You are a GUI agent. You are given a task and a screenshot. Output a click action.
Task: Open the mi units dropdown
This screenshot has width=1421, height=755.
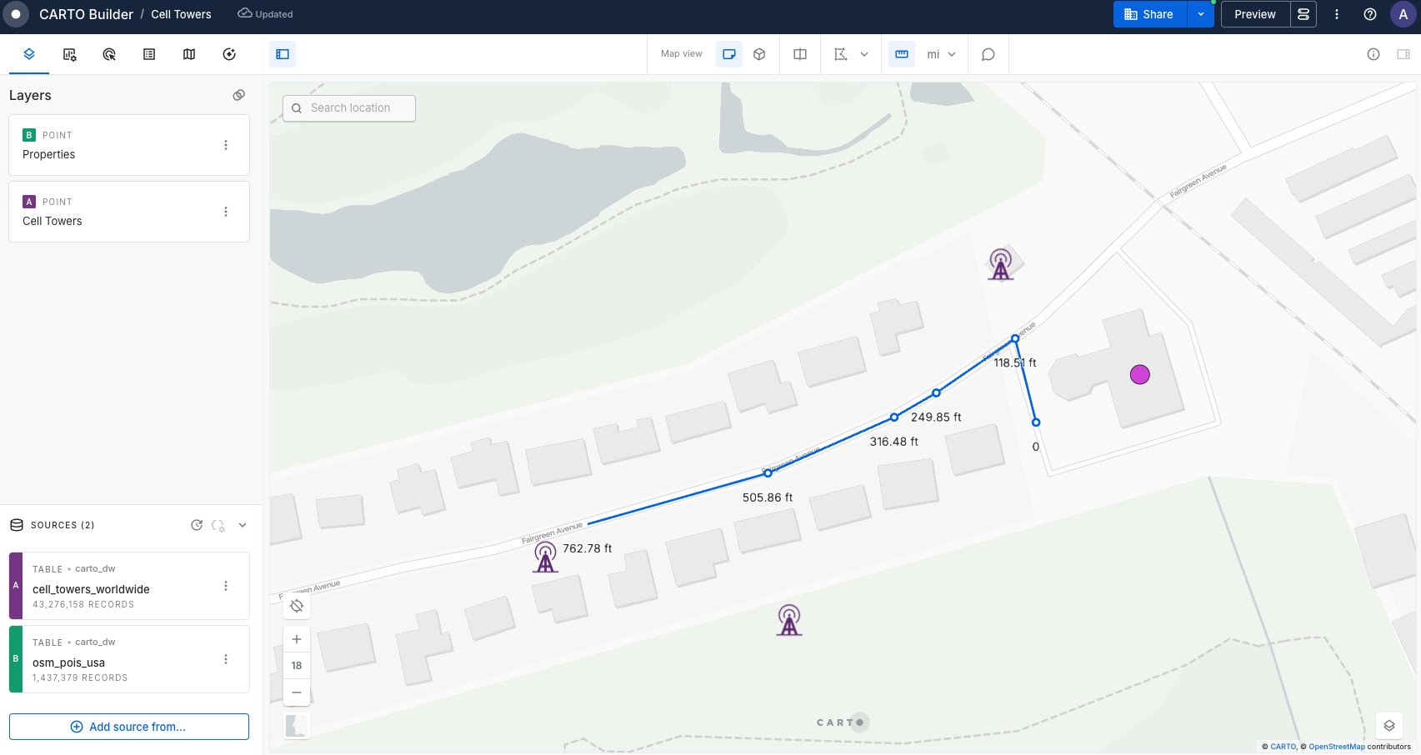942,54
